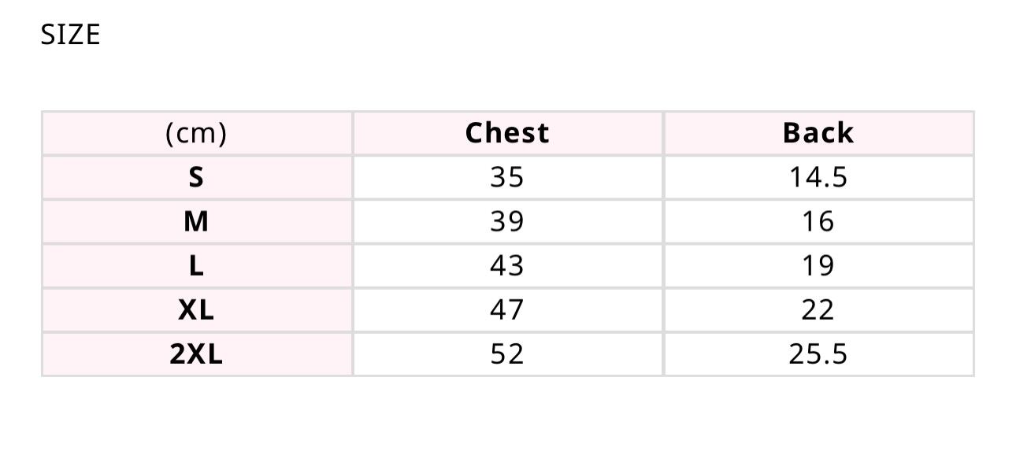
Task: Click back value 19 for size L
Action: click(818, 265)
